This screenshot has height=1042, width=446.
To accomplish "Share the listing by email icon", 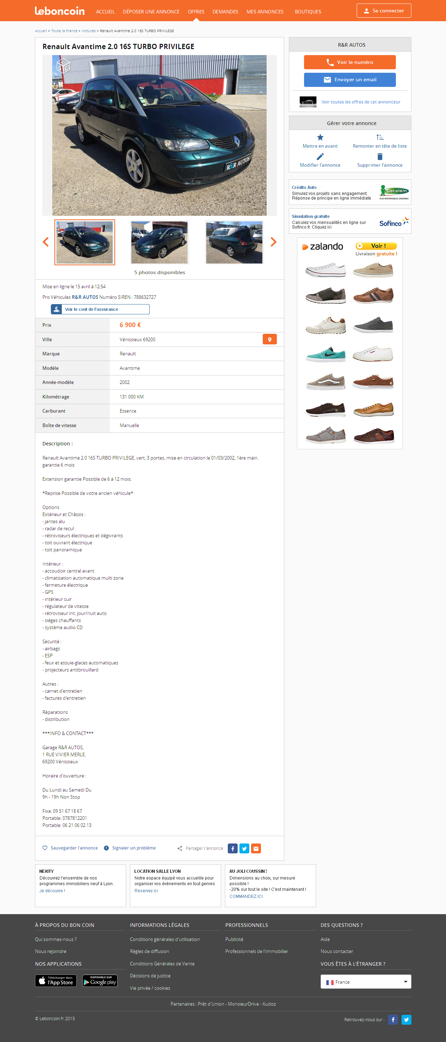I will [256, 848].
